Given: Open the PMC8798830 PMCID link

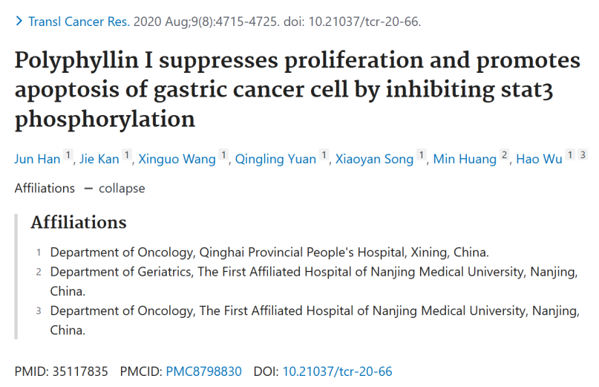Looking at the screenshot, I should point(203,371).
